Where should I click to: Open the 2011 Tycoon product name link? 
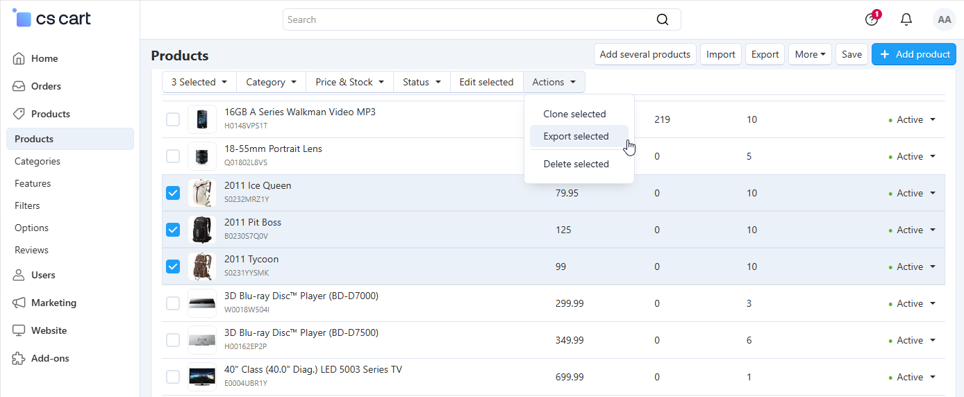point(251,259)
